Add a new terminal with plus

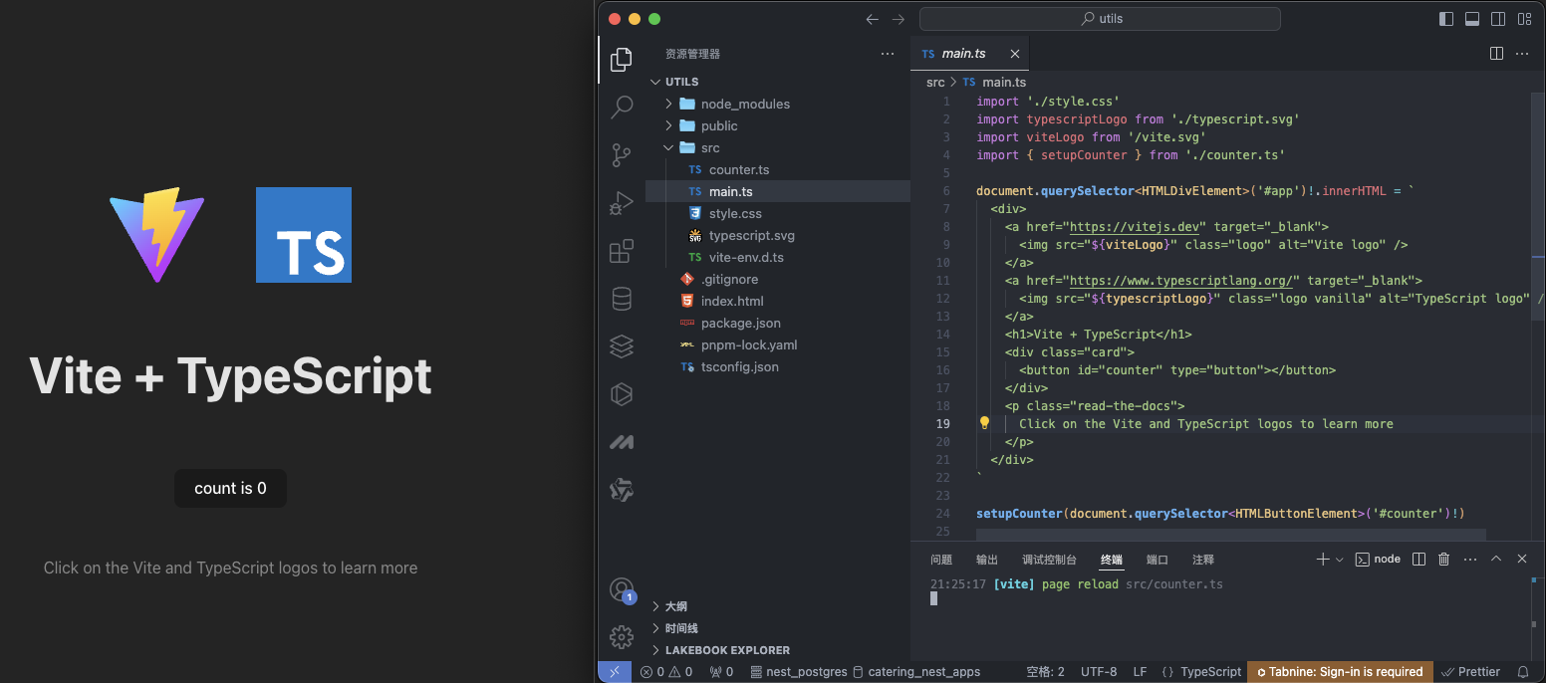1323,560
